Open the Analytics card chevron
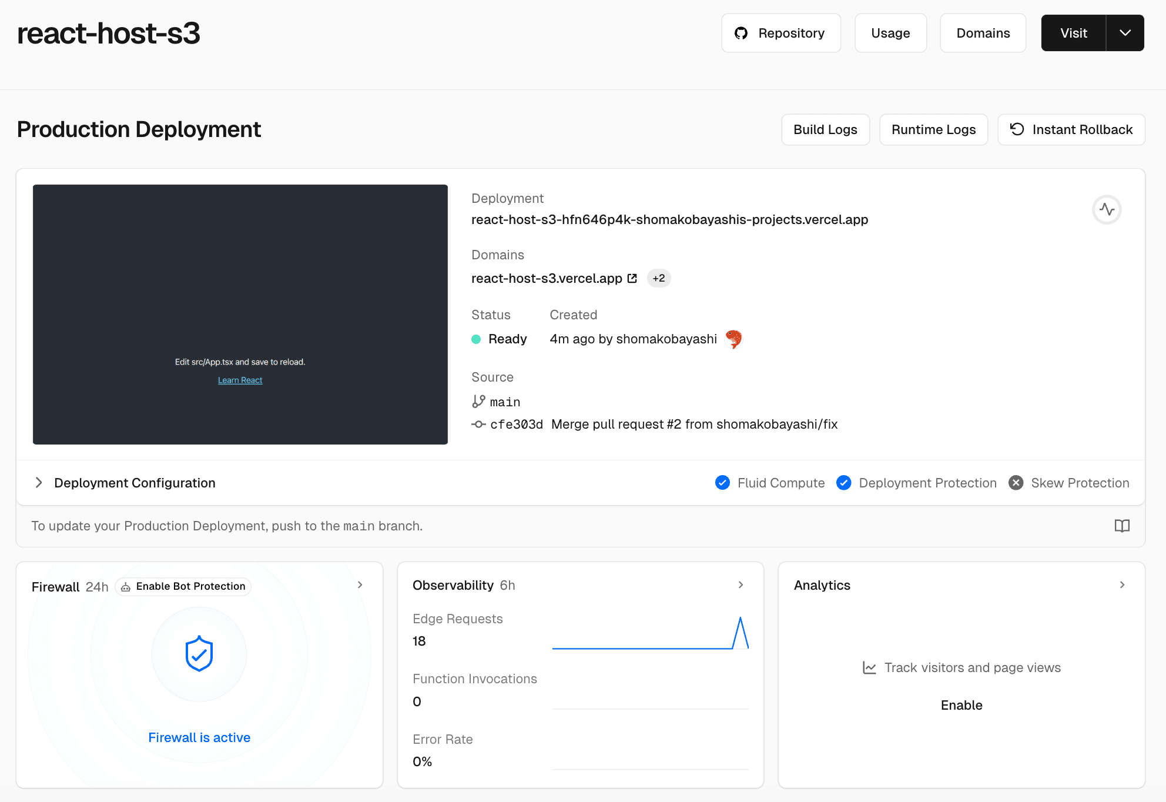This screenshot has height=802, width=1166. [1122, 584]
